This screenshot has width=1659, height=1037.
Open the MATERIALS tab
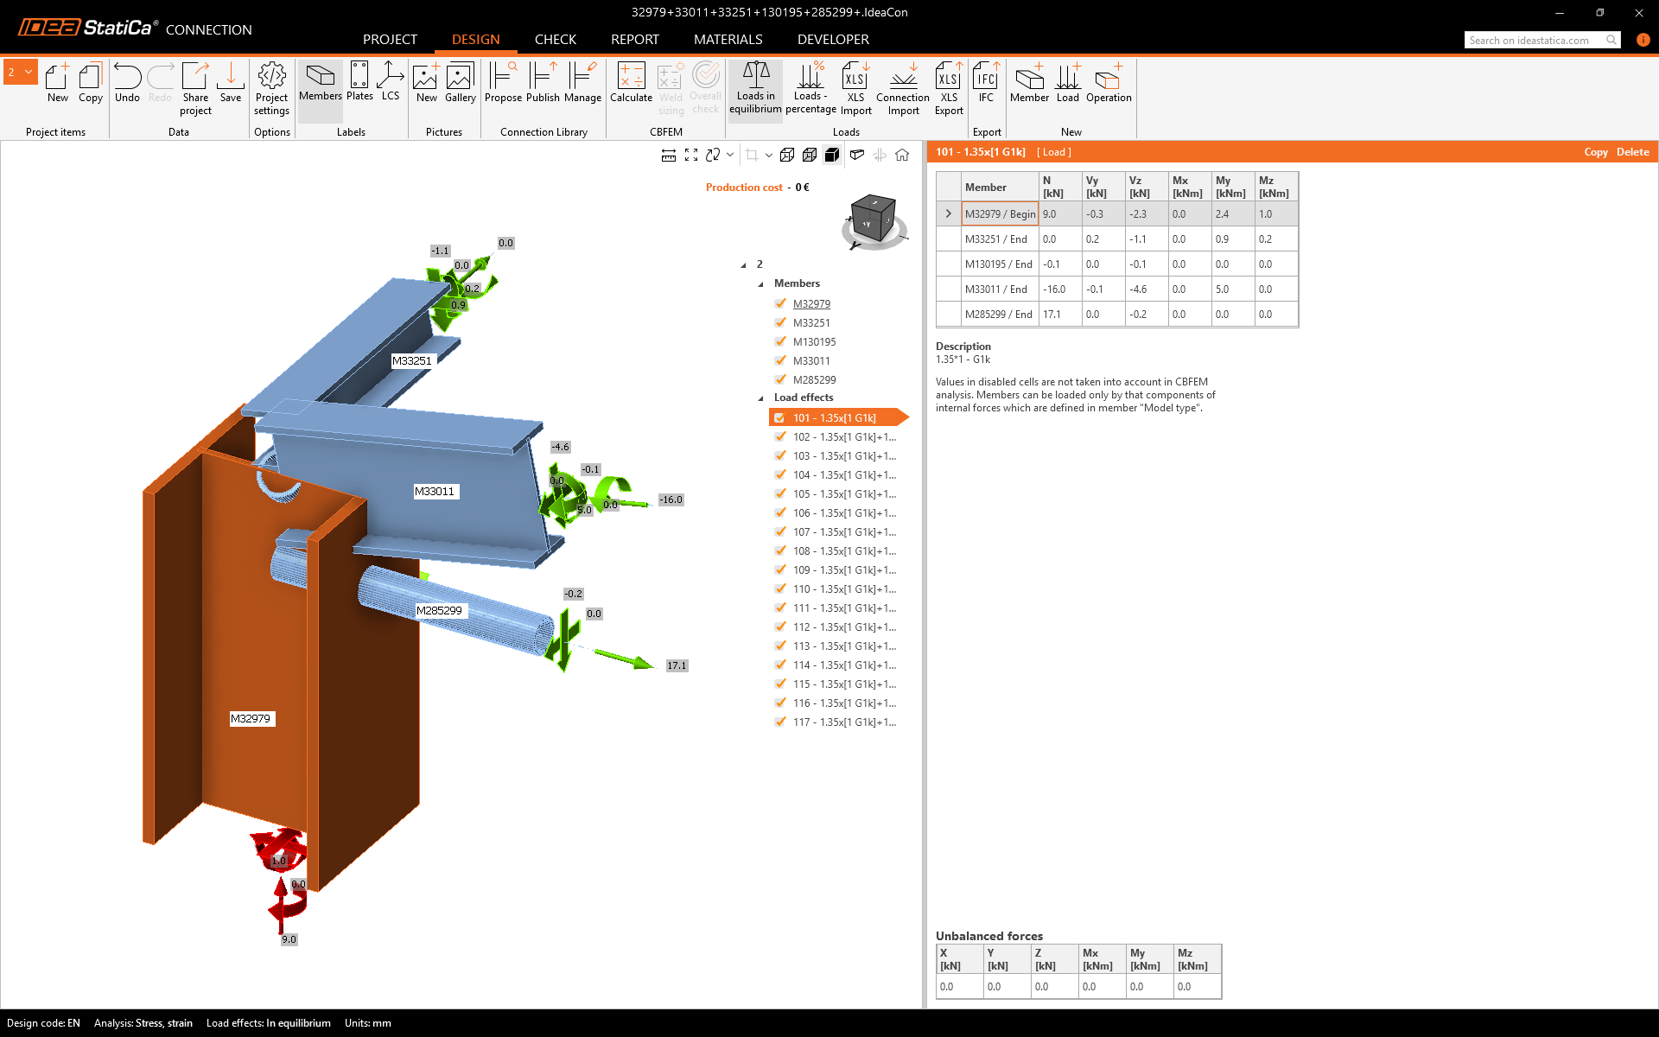click(728, 40)
